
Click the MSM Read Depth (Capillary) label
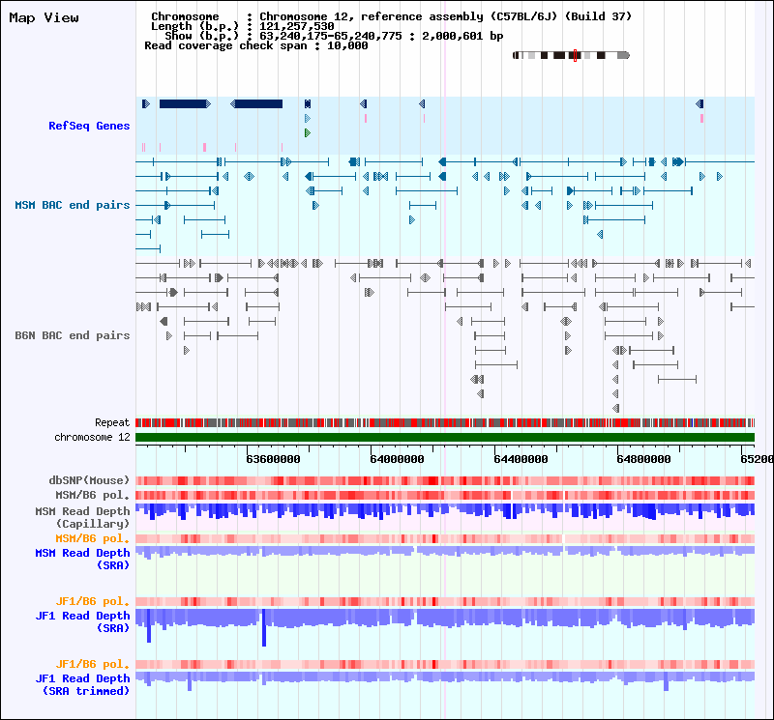click(x=82, y=517)
